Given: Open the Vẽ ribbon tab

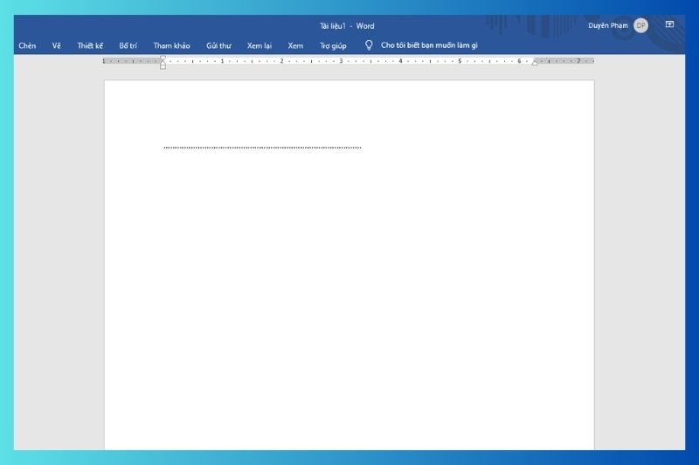Looking at the screenshot, I should [56, 45].
